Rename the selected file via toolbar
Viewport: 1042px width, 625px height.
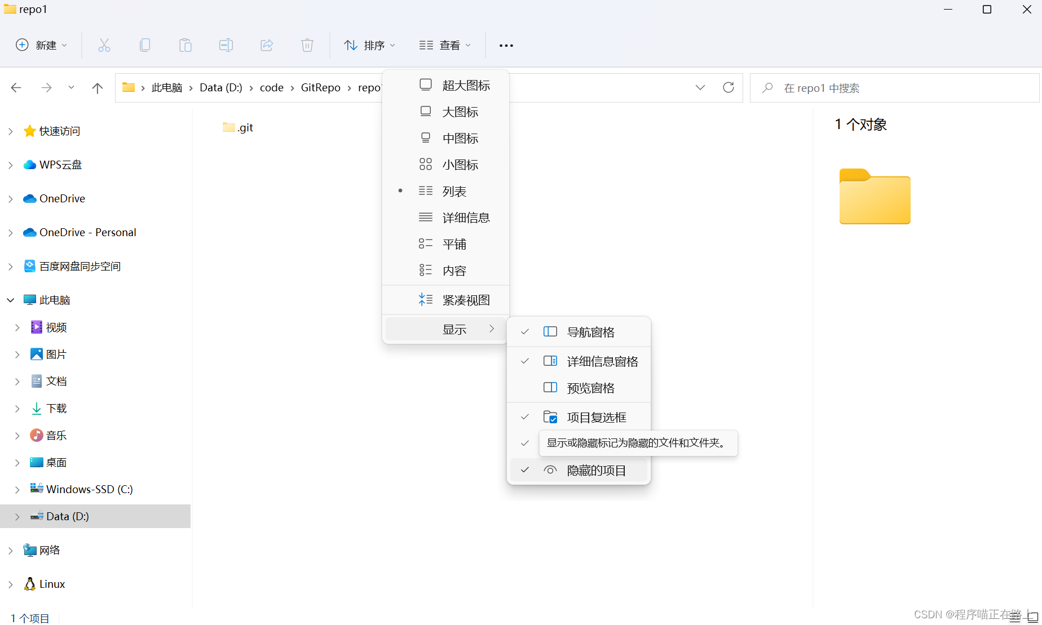(x=226, y=45)
